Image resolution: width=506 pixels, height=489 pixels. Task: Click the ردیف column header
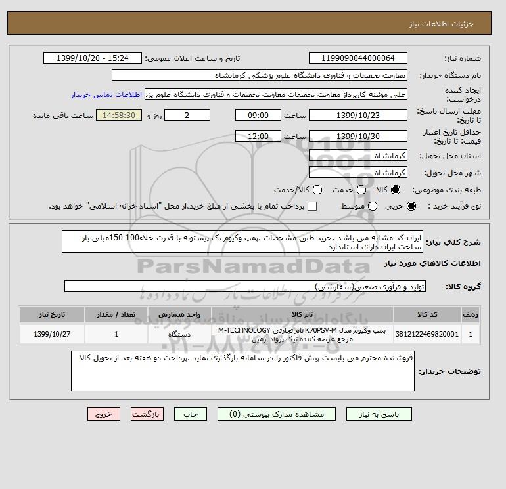pyautogui.click(x=471, y=314)
